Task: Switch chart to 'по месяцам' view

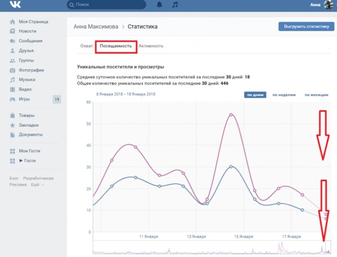Action: point(316,95)
